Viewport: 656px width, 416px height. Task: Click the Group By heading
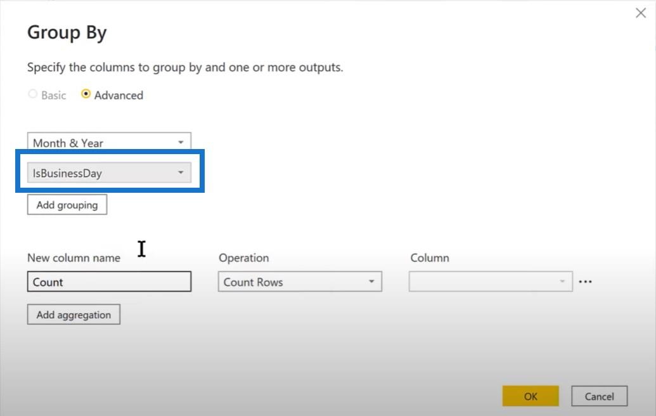(x=67, y=32)
